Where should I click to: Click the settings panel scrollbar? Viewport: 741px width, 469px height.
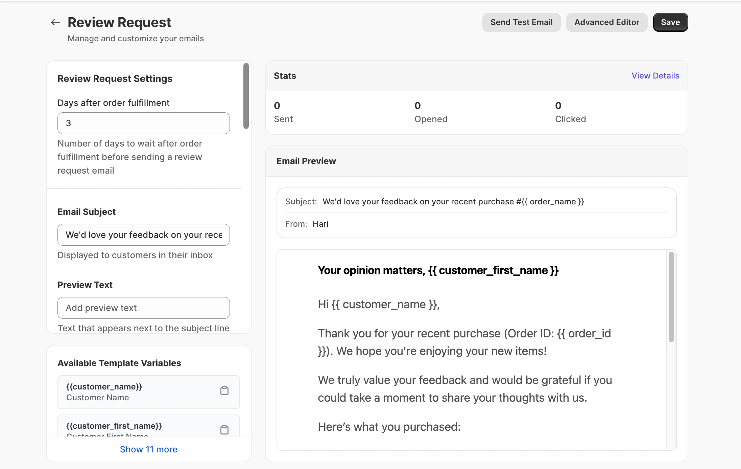pos(246,96)
